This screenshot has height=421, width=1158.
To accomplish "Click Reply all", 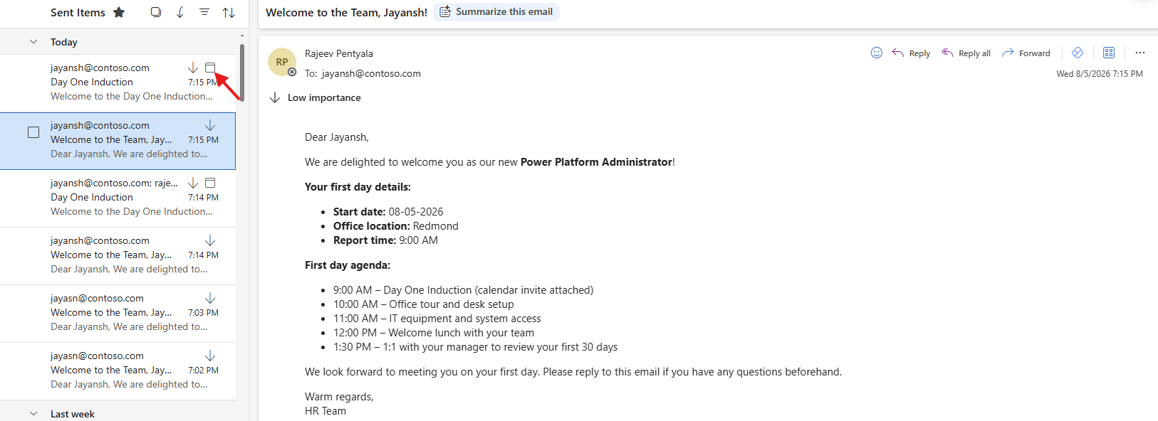I will tap(966, 53).
